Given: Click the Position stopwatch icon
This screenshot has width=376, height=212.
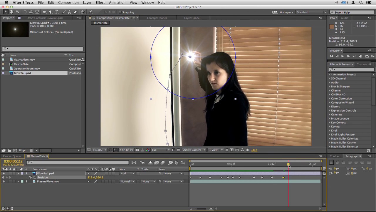Looking at the screenshot, I should tap(31, 178).
